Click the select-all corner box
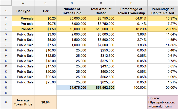The width and height of the screenshot is (178, 109). point(6,3)
